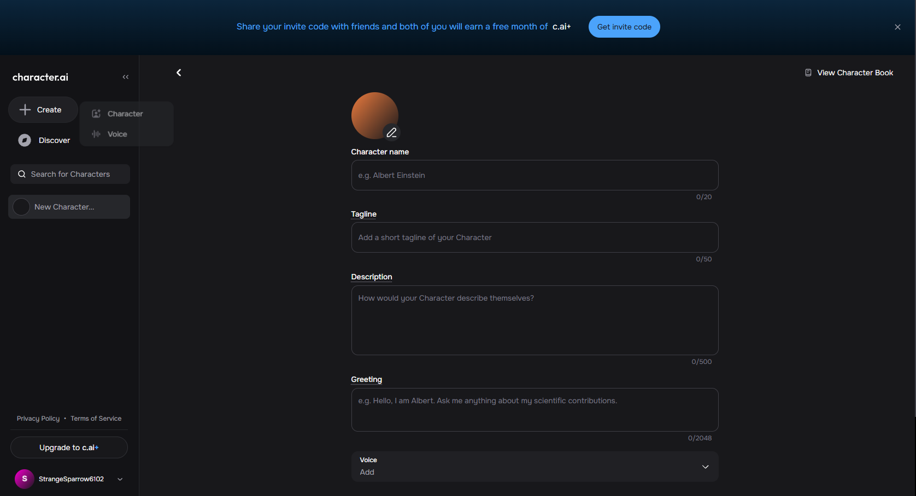Click the Discover compass icon
Image resolution: width=916 pixels, height=496 pixels.
click(x=25, y=140)
